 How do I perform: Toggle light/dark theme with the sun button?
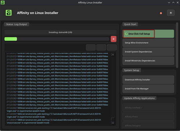tap(171, 13)
